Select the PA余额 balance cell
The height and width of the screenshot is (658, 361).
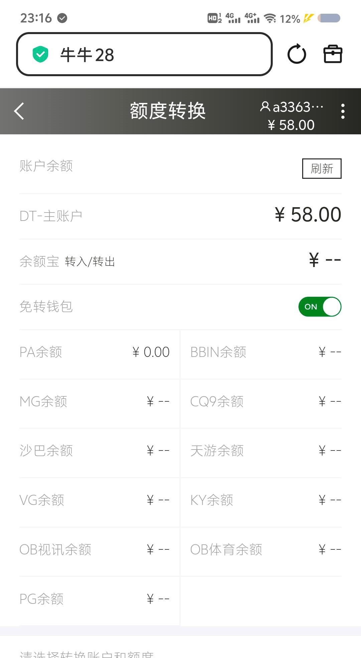95,352
